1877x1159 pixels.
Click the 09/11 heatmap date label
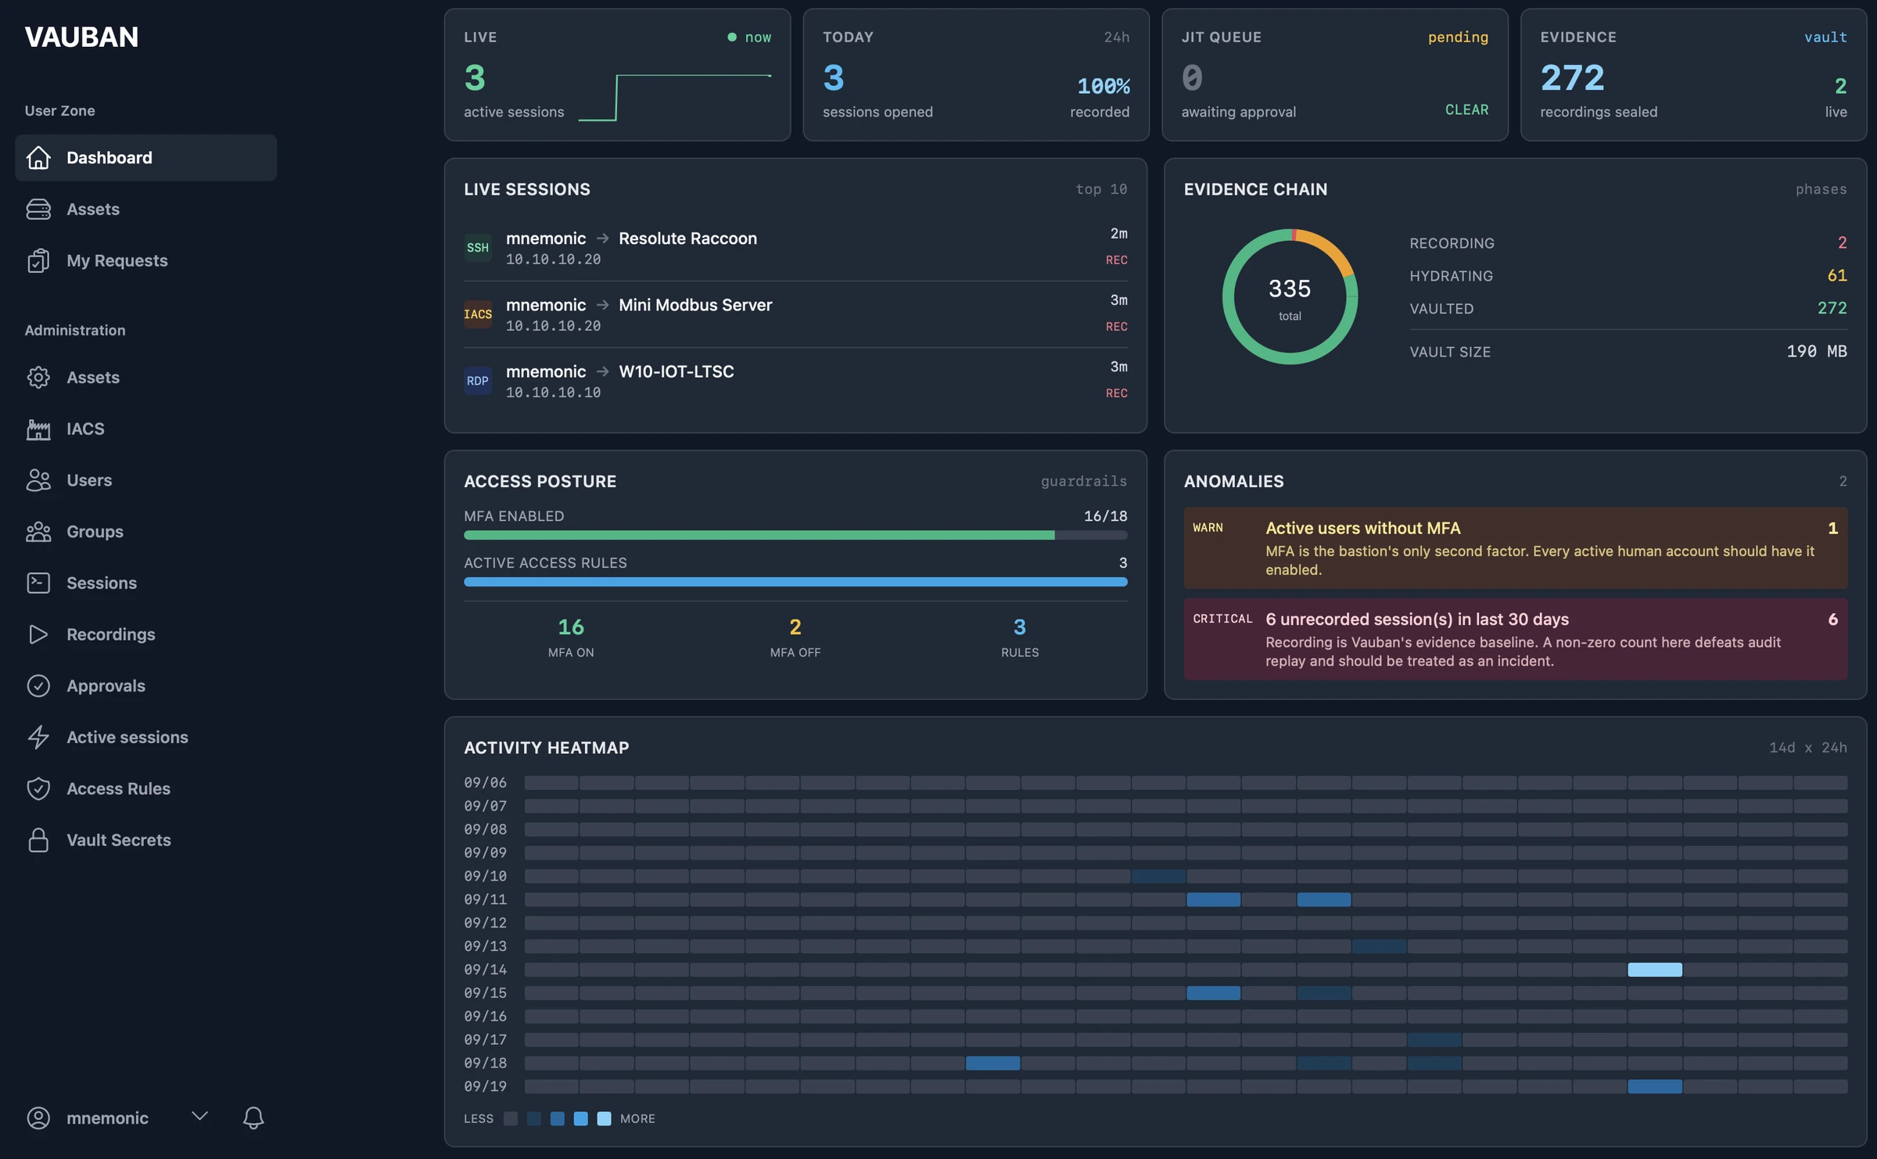click(x=485, y=900)
